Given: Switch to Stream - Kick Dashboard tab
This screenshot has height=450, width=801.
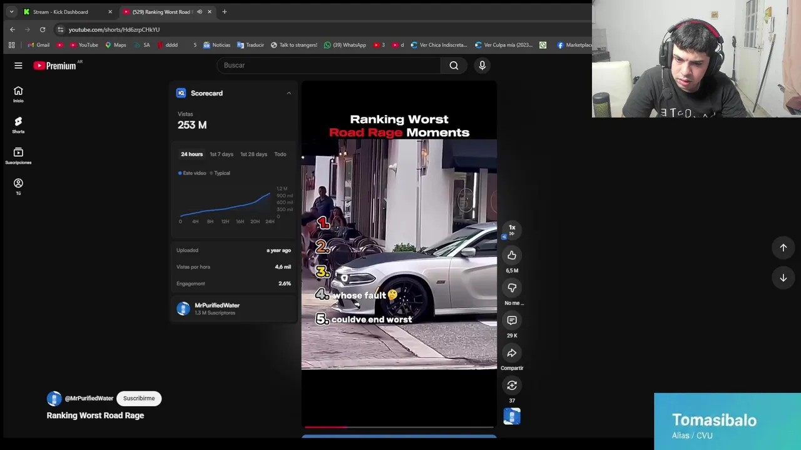Looking at the screenshot, I should [61, 12].
